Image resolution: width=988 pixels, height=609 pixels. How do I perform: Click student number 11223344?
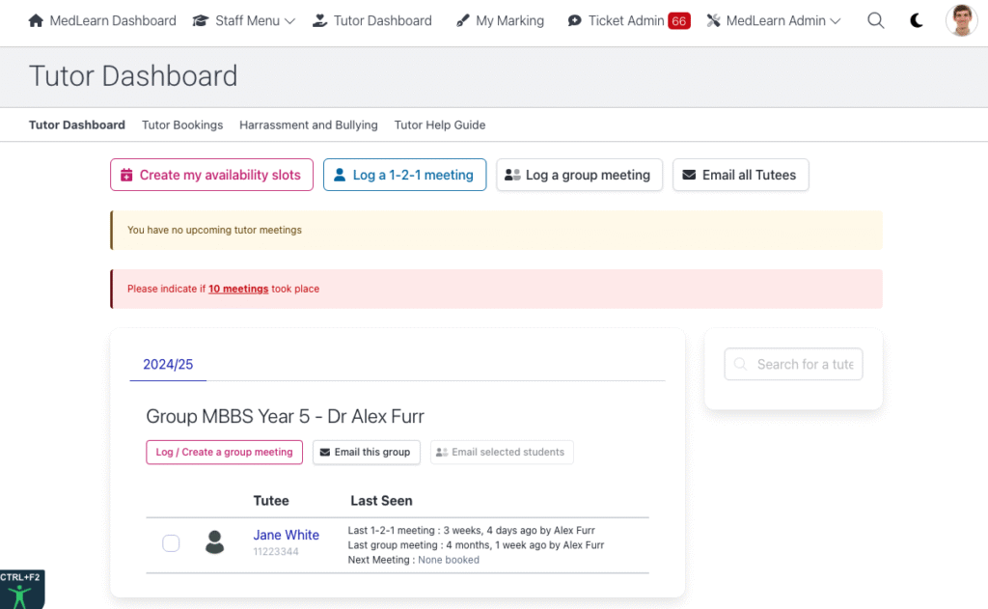point(276,552)
